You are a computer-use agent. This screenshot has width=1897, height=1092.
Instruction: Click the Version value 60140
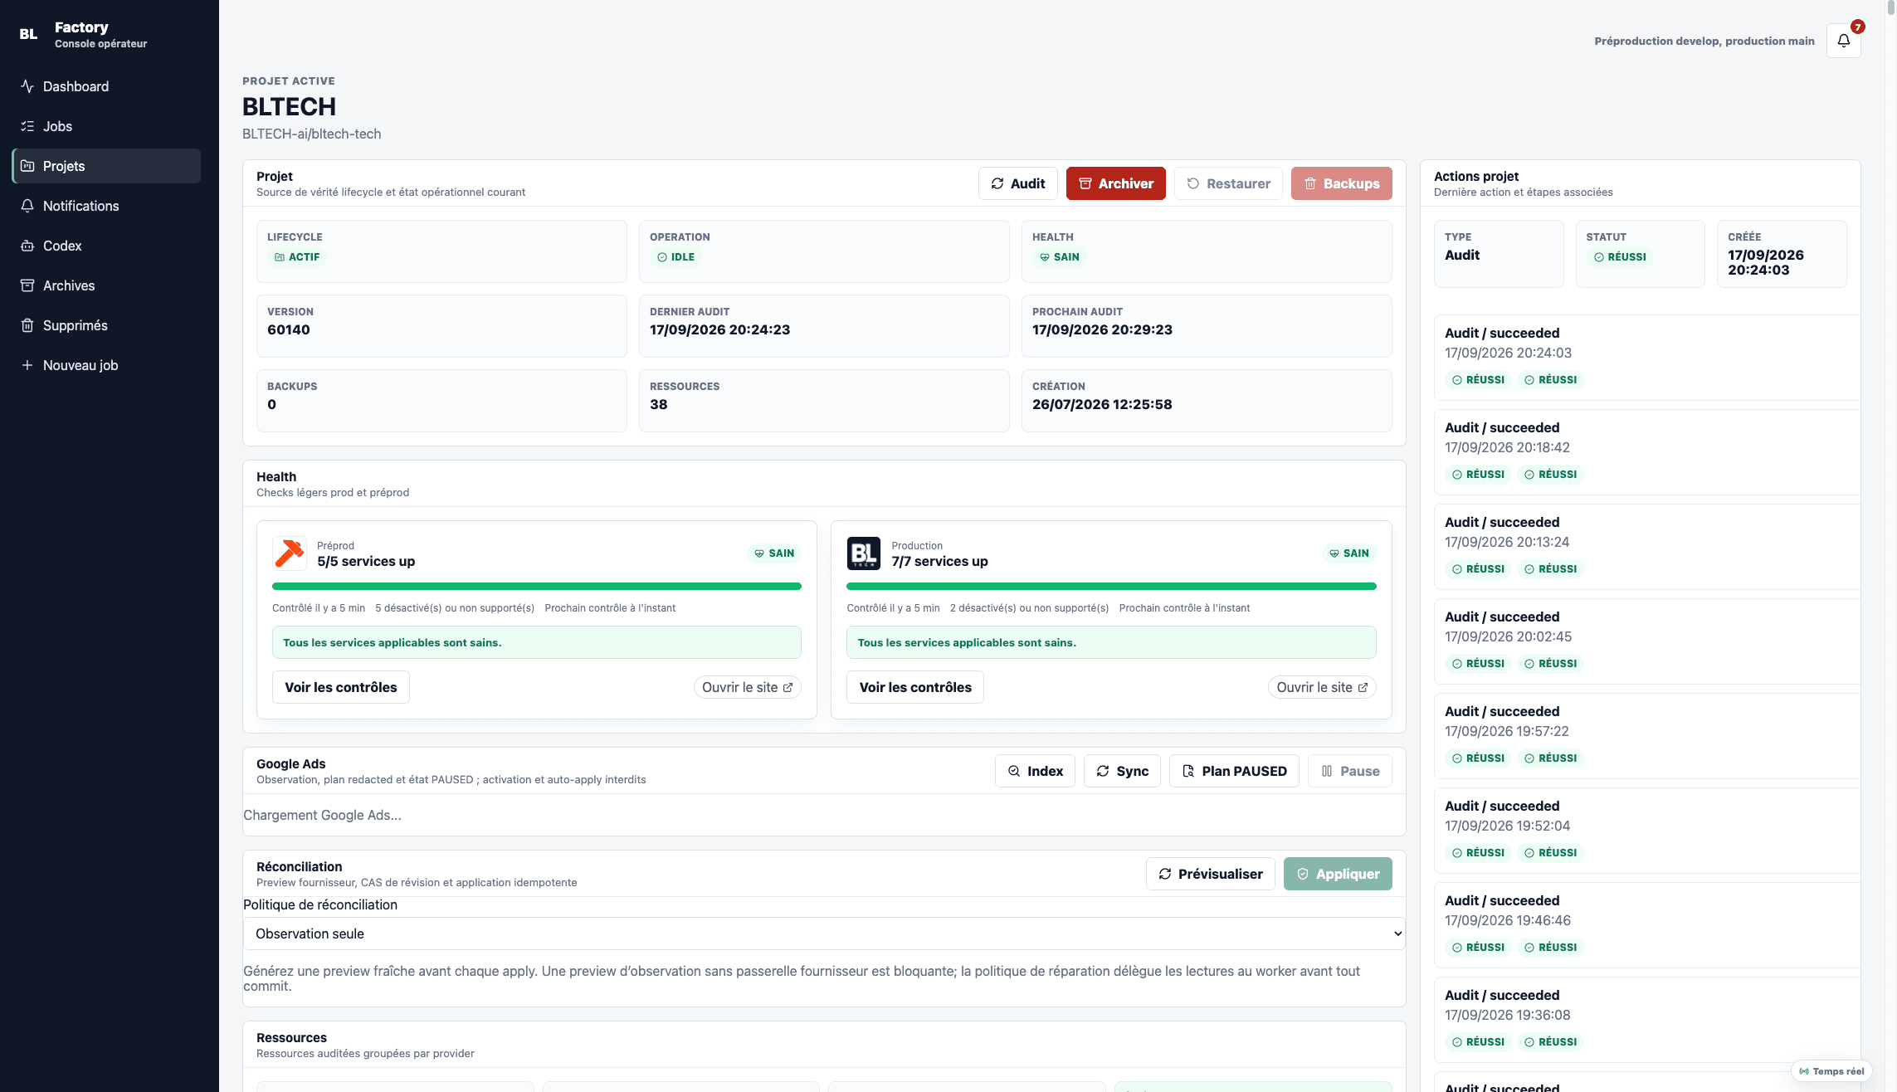click(x=289, y=329)
